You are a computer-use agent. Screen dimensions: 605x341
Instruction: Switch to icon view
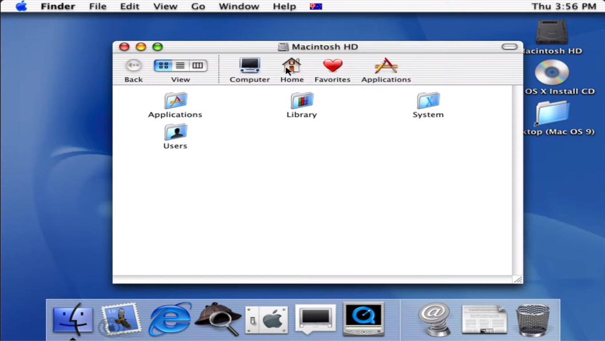163,66
